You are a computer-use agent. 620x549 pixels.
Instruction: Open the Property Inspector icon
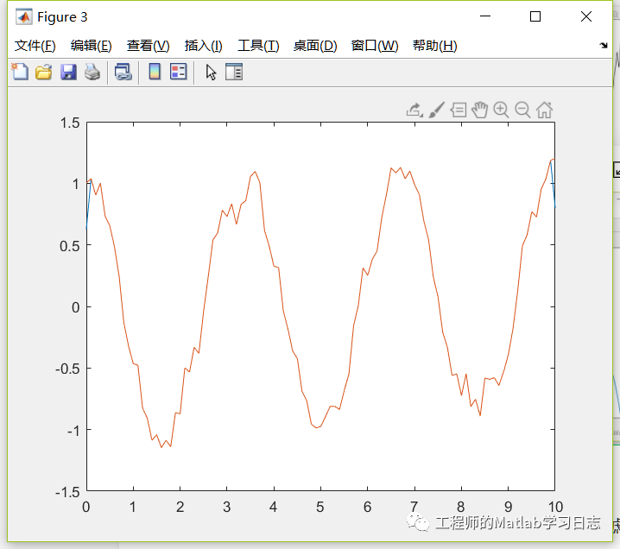(234, 72)
